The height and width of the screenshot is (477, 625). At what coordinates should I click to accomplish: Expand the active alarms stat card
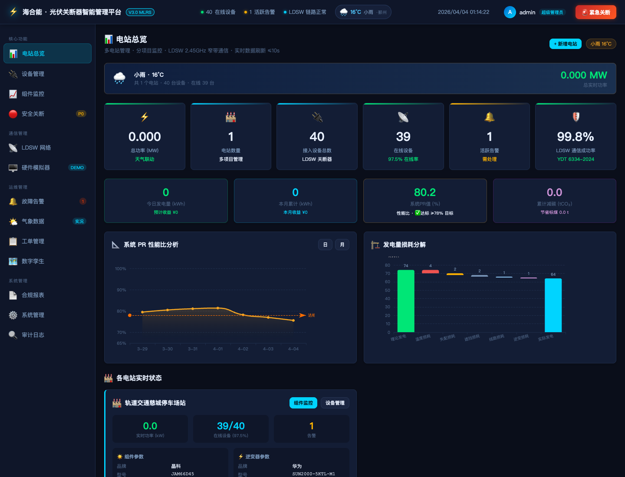click(489, 137)
